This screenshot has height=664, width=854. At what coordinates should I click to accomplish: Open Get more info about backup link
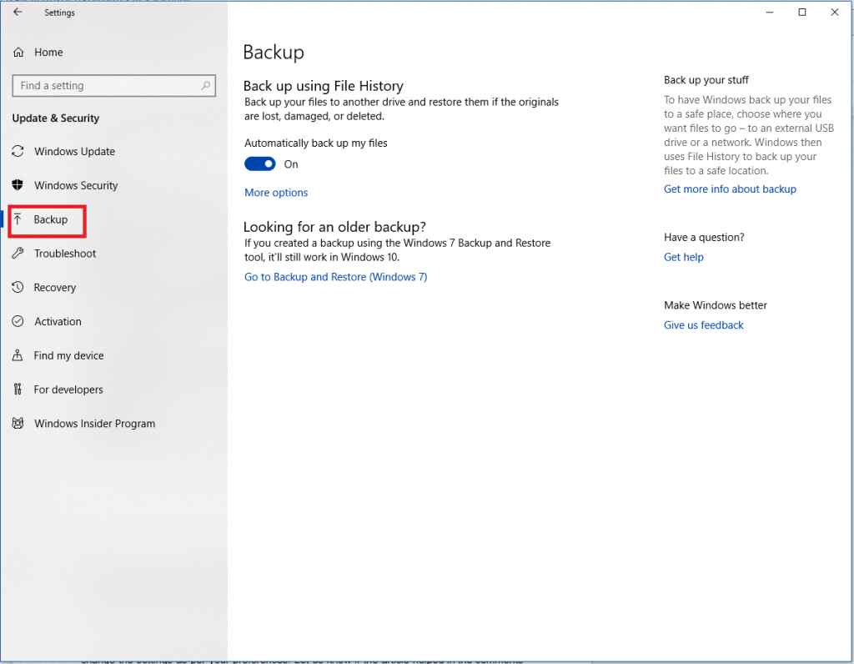730,189
